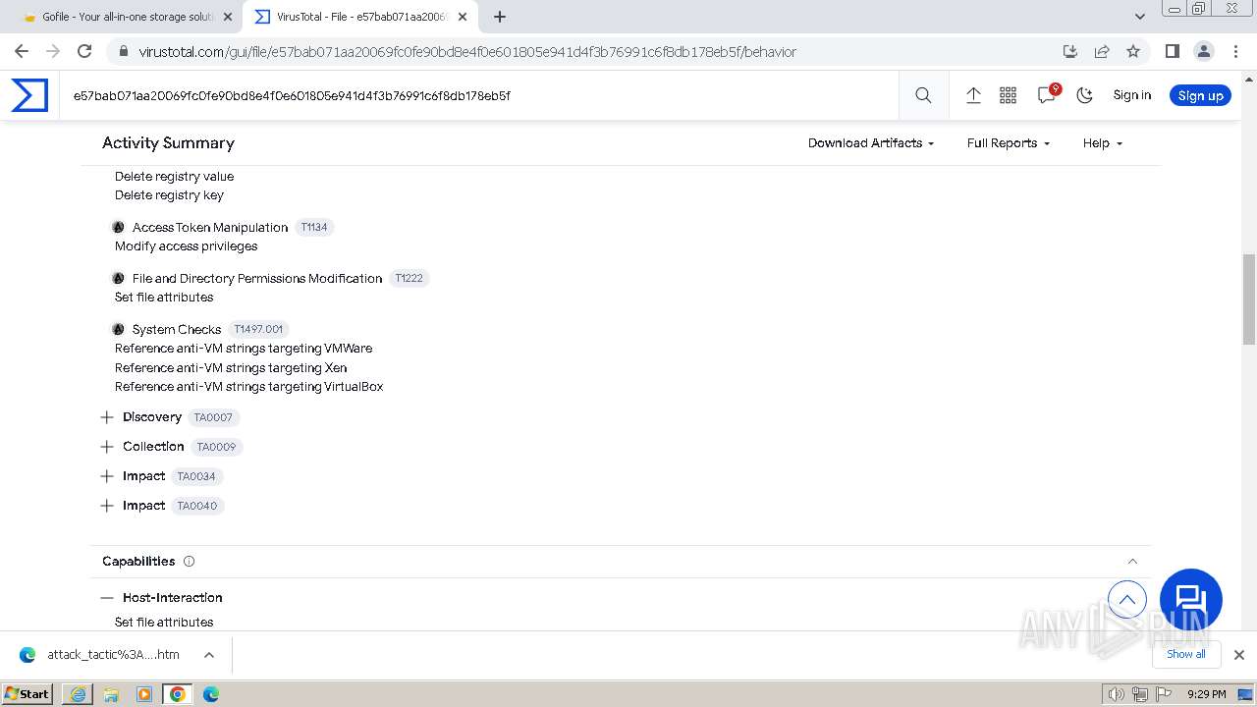The width and height of the screenshot is (1257, 707).
Task: Open Internet Explorer from taskbar
Action: pos(78,694)
